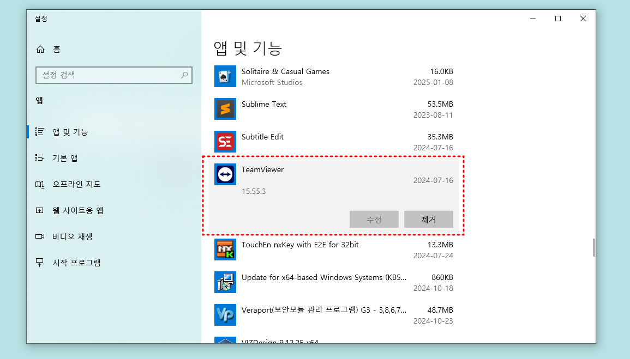
Task: Select the TeamViewer entry name
Action: click(262, 169)
